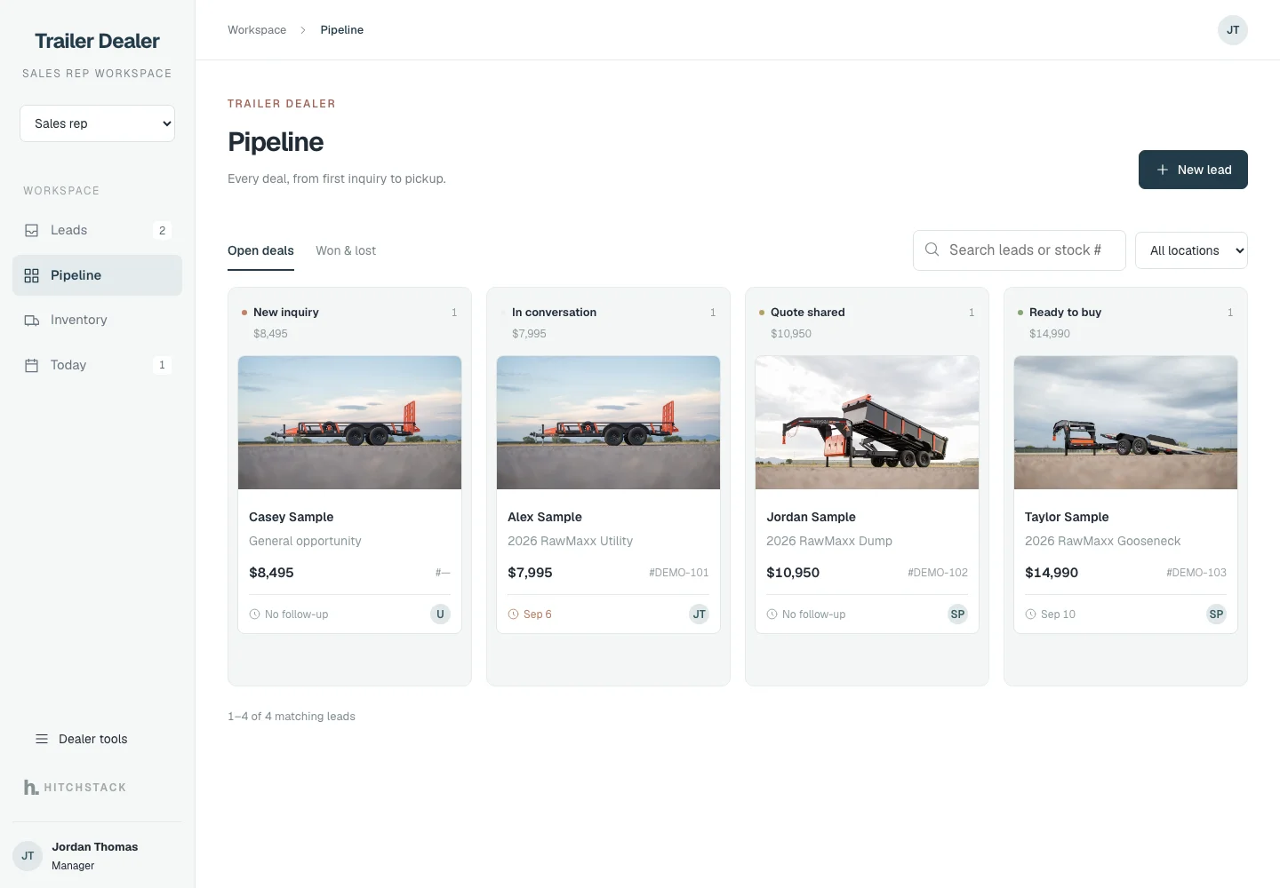Screen dimensions: 1280x888
Task: Select Pipeline in the sidebar
Action: tap(97, 275)
